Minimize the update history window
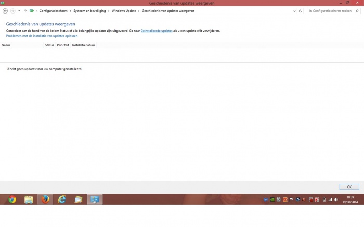364x227 pixels. pyautogui.click(x=340, y=3)
